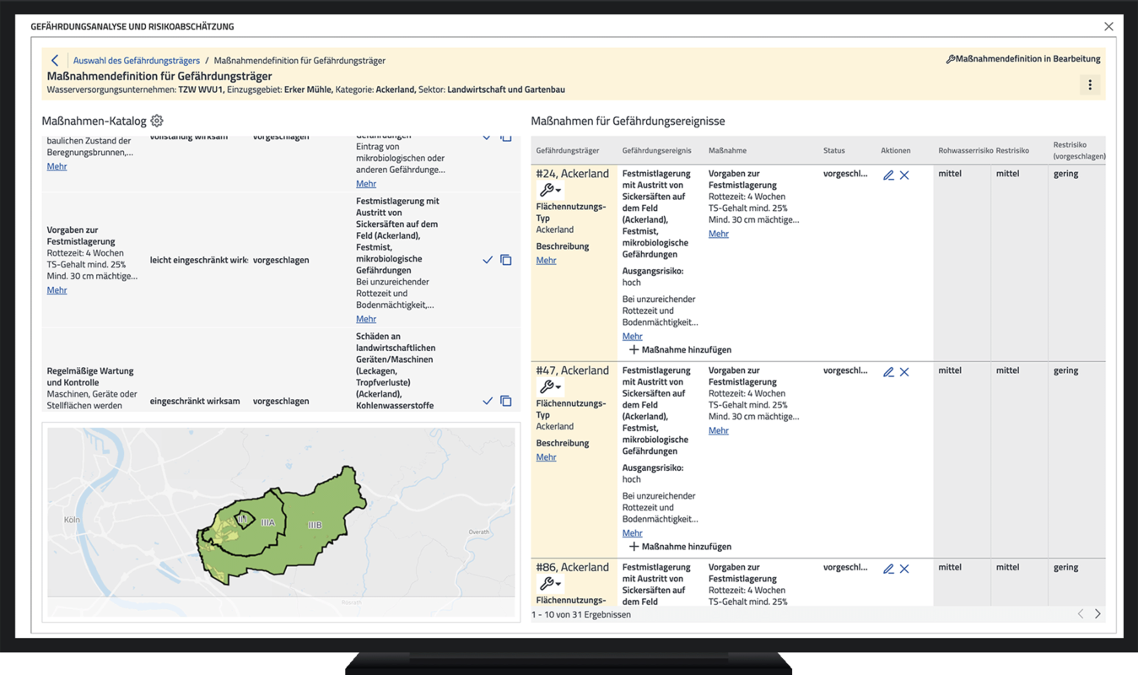Click the Rohwasserrisiko column header
The image size is (1138, 675).
click(x=965, y=151)
